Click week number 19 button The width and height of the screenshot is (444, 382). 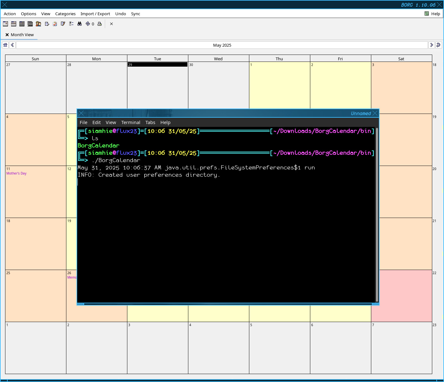[434, 117]
